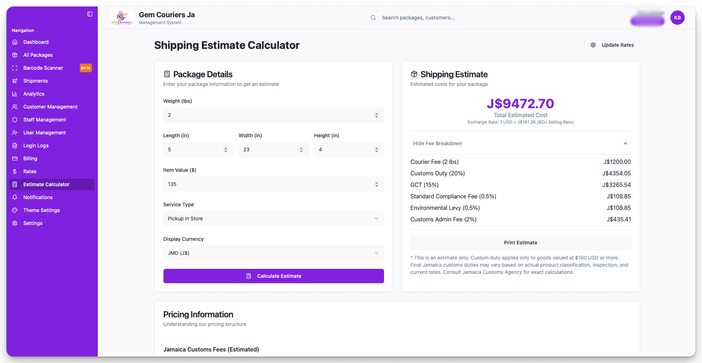
Task: Open the Notifications panel
Action: click(38, 197)
